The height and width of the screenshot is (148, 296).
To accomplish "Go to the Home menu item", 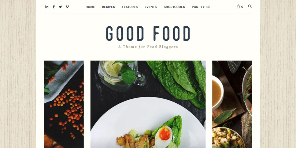I will (x=90, y=7).
